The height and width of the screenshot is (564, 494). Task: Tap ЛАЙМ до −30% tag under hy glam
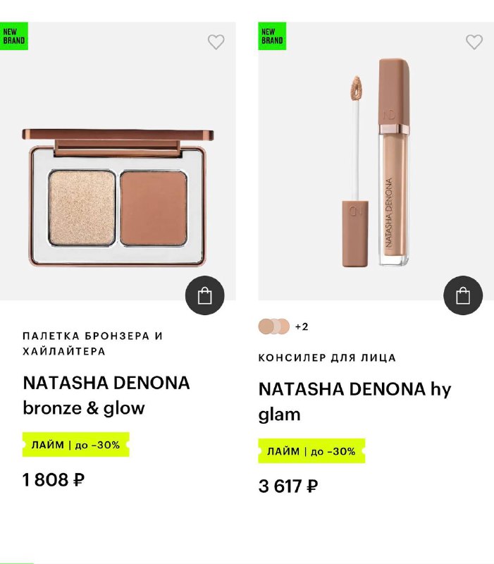pyautogui.click(x=311, y=451)
